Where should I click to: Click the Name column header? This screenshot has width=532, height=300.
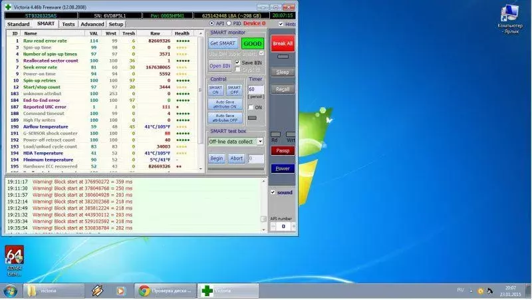(53, 33)
